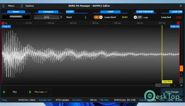Toggle the Loop Preview Off switch

pos(138,17)
